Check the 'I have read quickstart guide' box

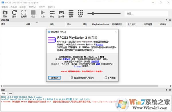coord(72,78)
